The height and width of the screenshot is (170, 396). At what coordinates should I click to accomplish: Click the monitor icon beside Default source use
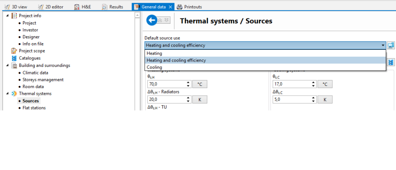(x=391, y=45)
